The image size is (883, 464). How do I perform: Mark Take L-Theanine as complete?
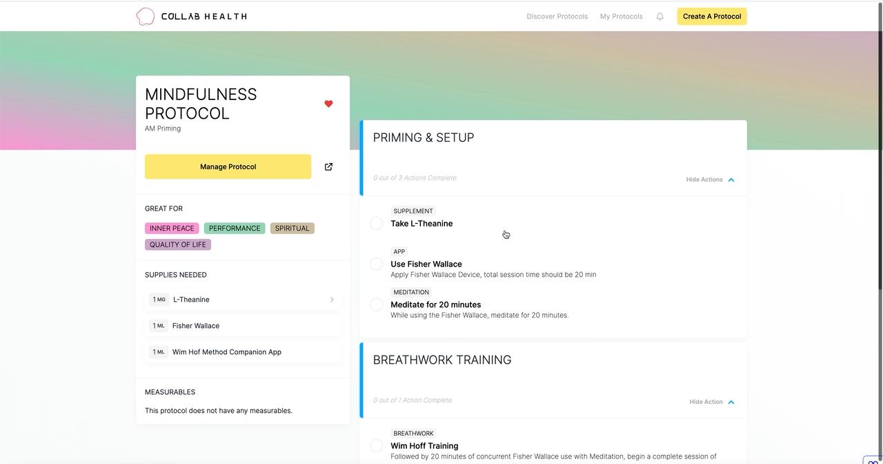(377, 223)
